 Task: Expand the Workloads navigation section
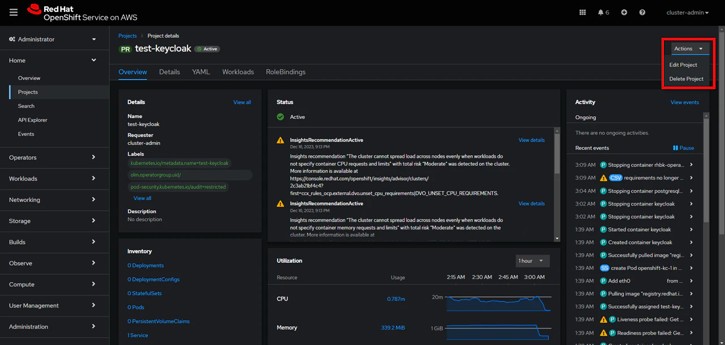point(54,178)
